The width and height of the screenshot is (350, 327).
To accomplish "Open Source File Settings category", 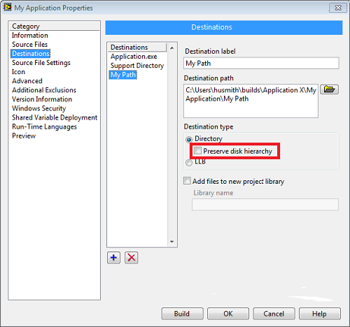I will pyautogui.click(x=41, y=63).
